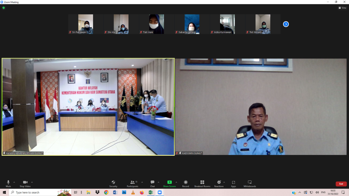Click green Share Screen button
349x196 pixels.
coord(169,183)
